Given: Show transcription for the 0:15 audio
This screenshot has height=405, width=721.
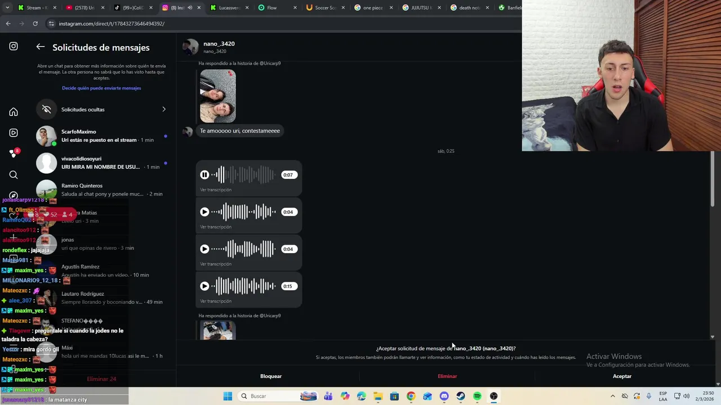Looking at the screenshot, I should tap(216, 301).
